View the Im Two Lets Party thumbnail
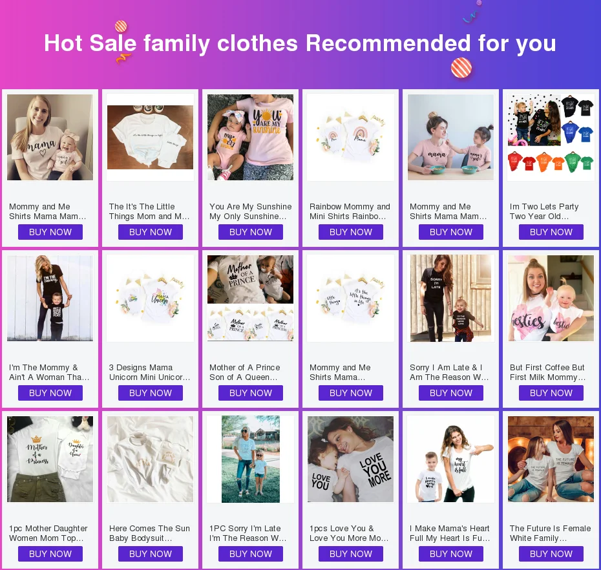This screenshot has height=570, width=601. (551, 137)
